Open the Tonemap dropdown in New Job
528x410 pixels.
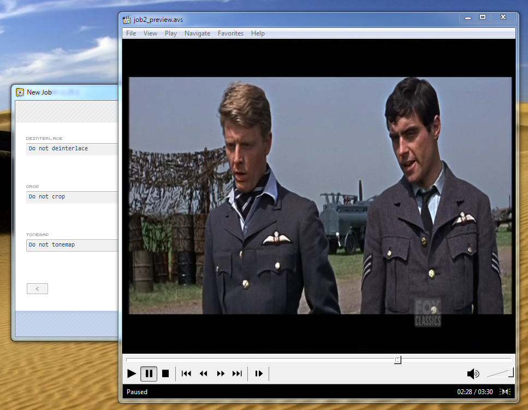pyautogui.click(x=72, y=245)
